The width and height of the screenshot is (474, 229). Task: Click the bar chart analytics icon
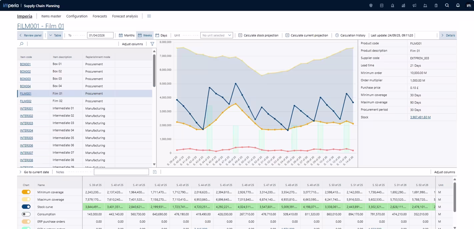point(403,6)
